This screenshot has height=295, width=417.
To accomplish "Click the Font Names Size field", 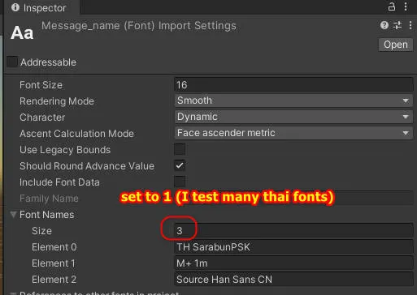I will [x=293, y=231].
